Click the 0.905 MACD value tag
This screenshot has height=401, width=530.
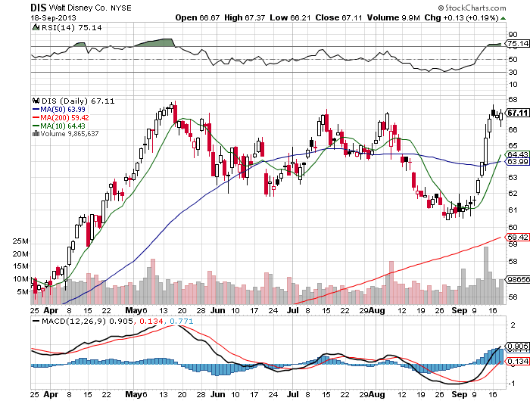click(x=517, y=347)
